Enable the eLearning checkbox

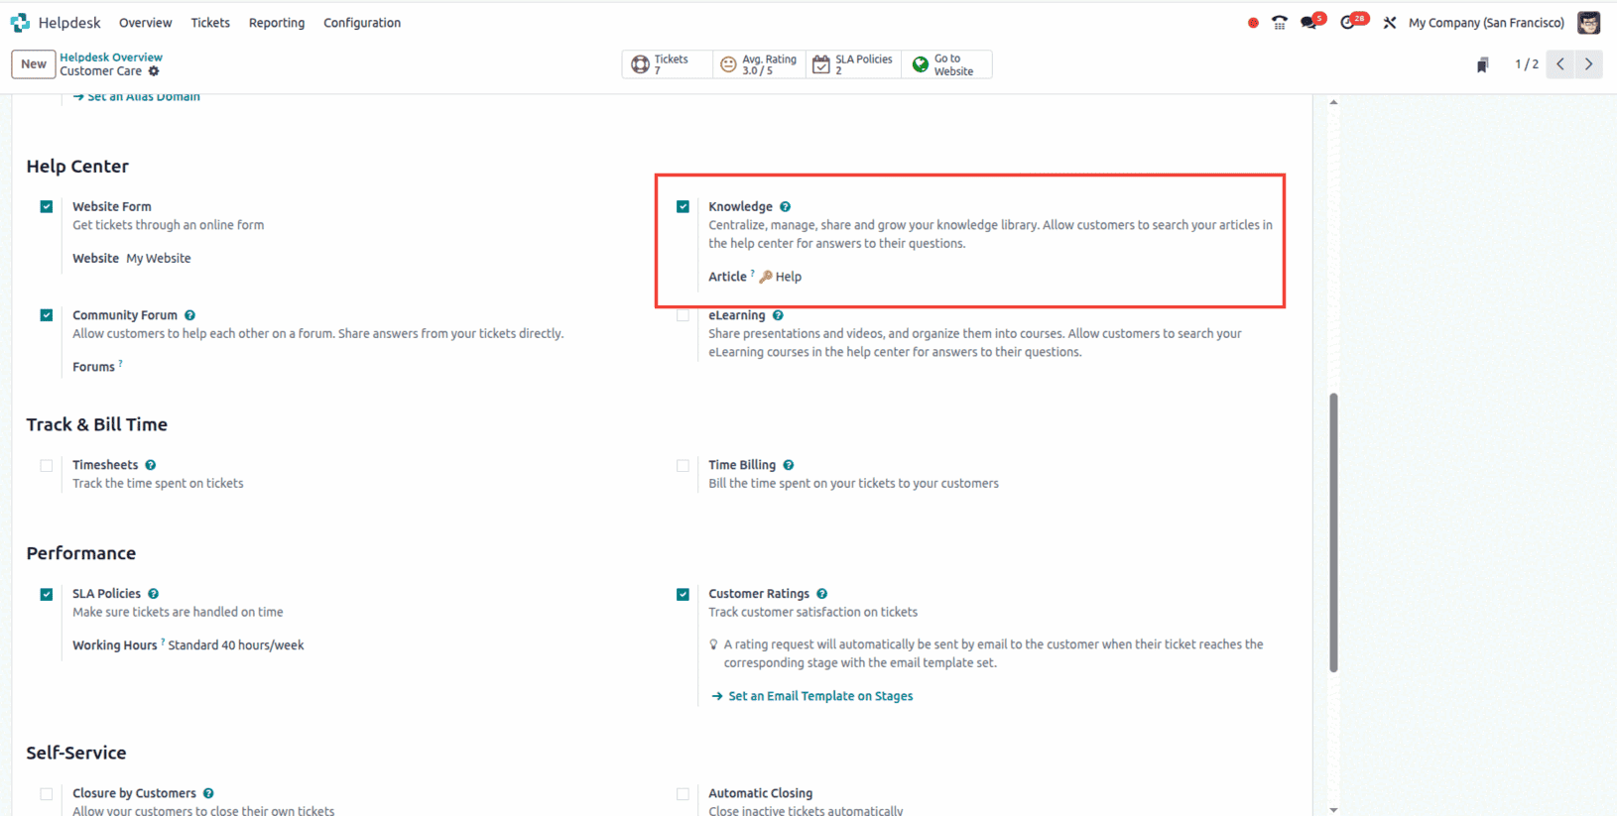pos(683,315)
